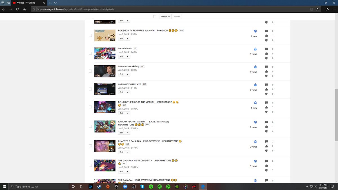Image resolution: width=338 pixels, height=190 pixels.
Task: Click the browser refresh button
Action: point(17,9)
